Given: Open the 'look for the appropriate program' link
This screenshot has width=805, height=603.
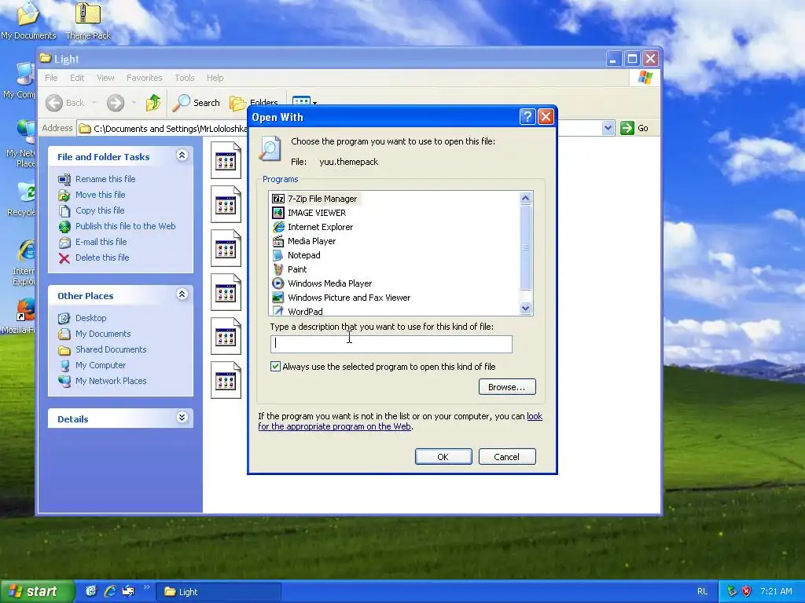Looking at the screenshot, I should click(400, 421).
